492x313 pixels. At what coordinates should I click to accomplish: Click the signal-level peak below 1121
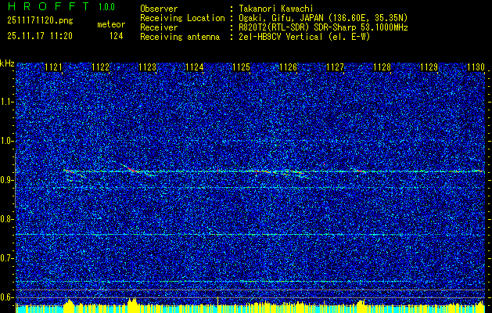click(x=70, y=305)
